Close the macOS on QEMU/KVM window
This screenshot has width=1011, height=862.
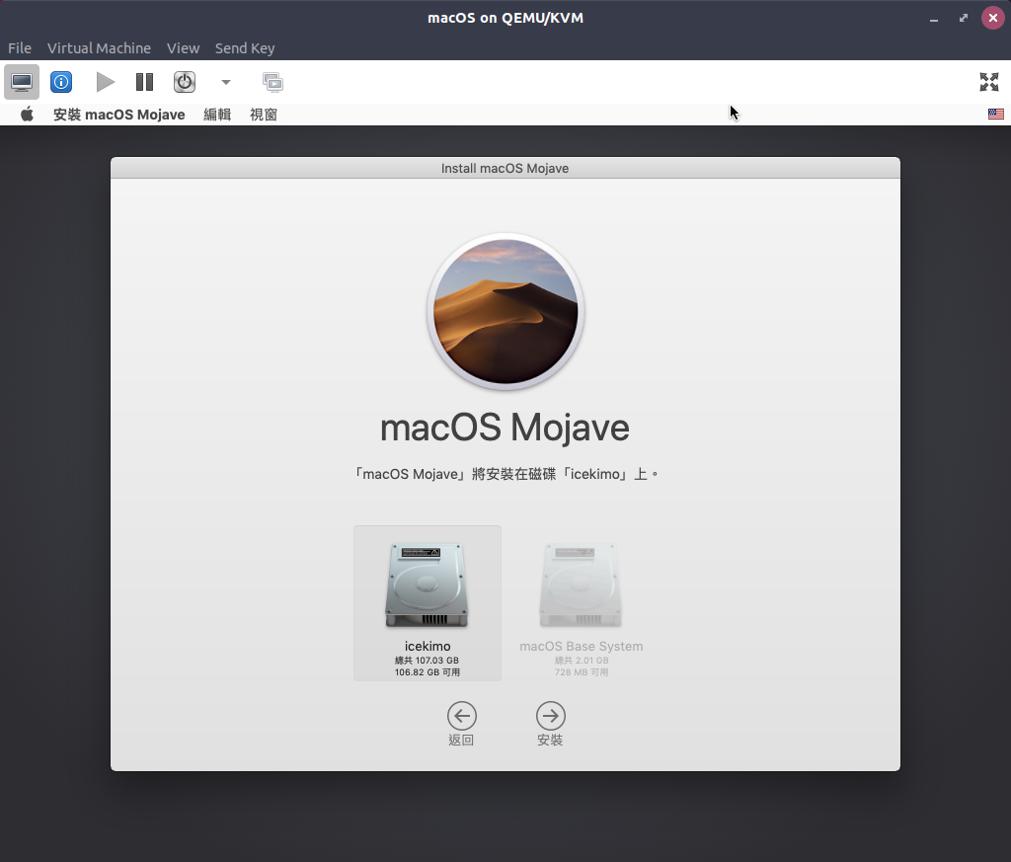(x=993, y=18)
